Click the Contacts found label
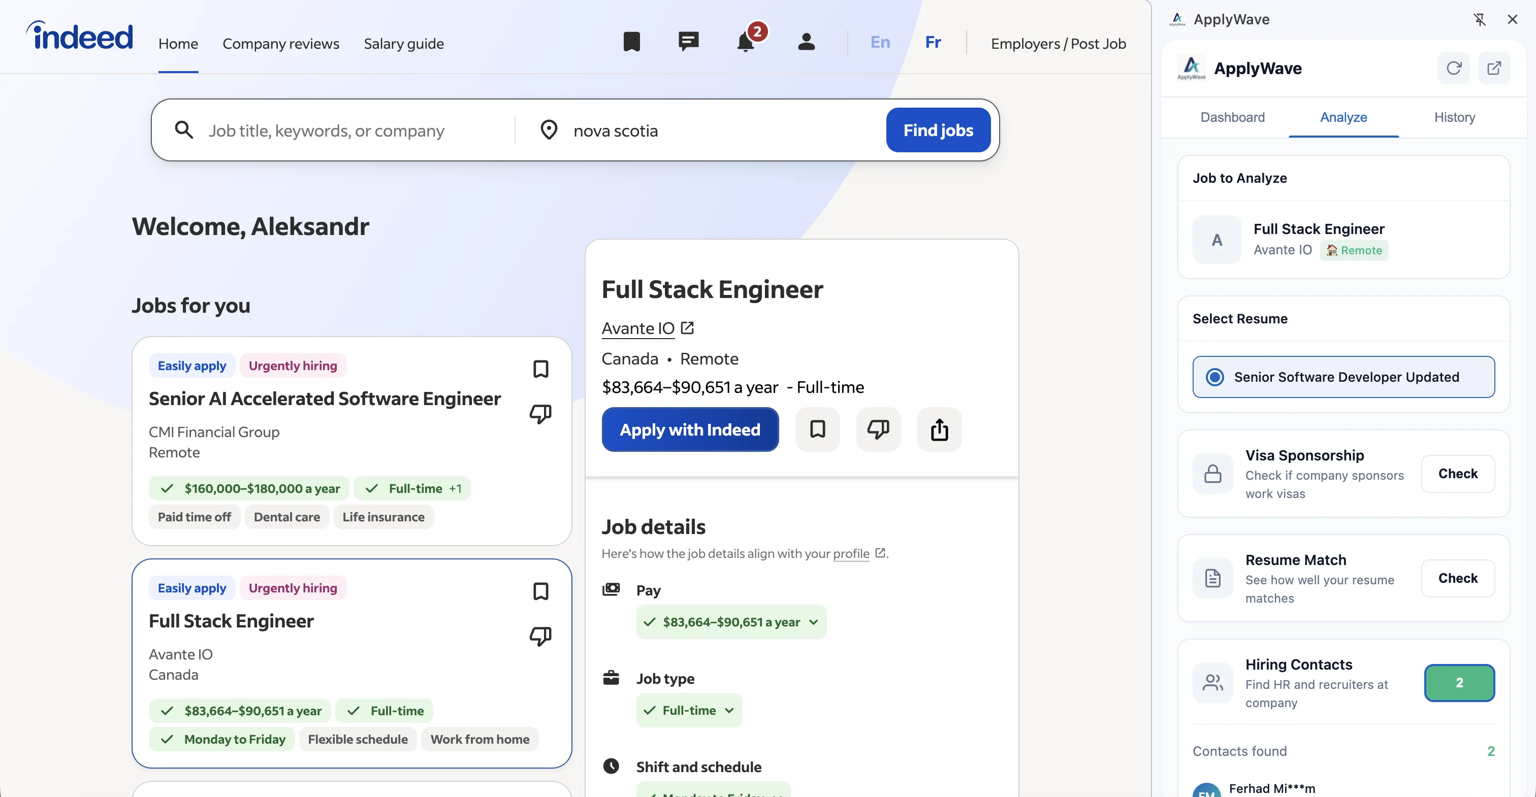 [x=1240, y=751]
